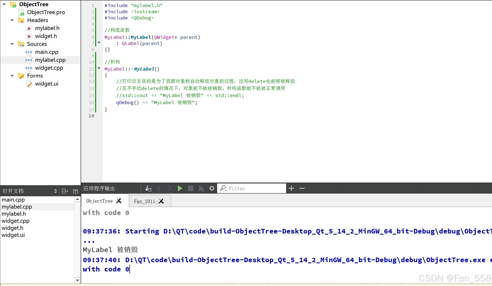
Task: Fold the MyLabel constructor at line 7
Action: pos(99,42)
